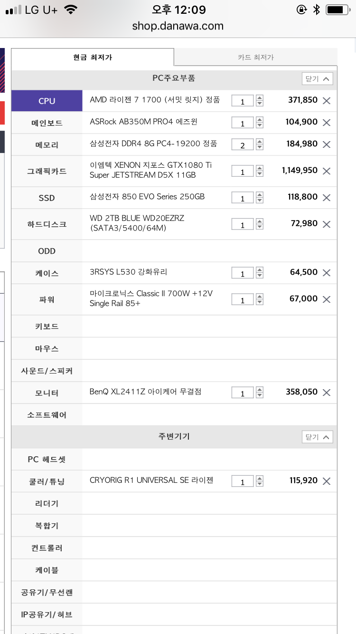Delete the CRYORIG R1 UNIVERSAL cooler item
The image size is (356, 634).
click(x=327, y=481)
